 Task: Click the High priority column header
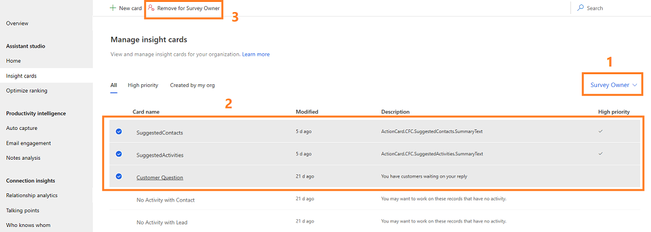pos(614,112)
